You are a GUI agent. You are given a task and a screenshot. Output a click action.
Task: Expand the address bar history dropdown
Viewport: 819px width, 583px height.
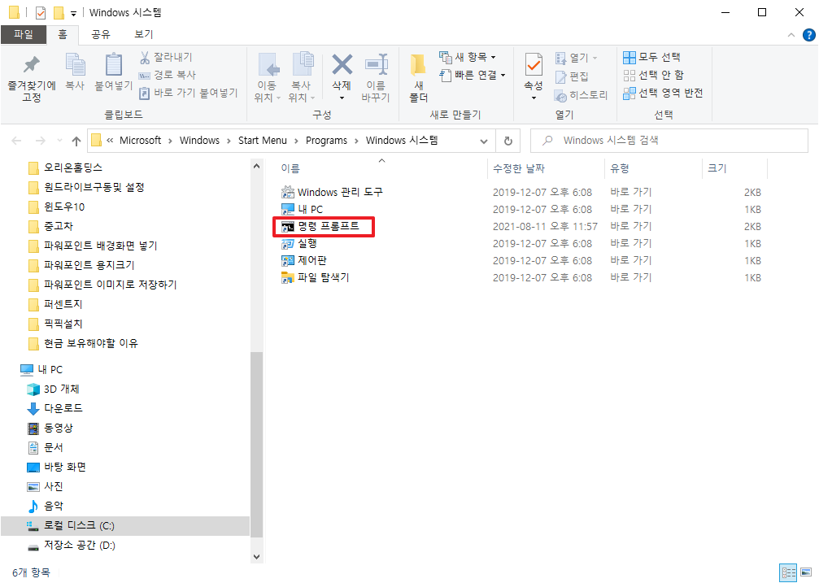pyautogui.click(x=484, y=141)
